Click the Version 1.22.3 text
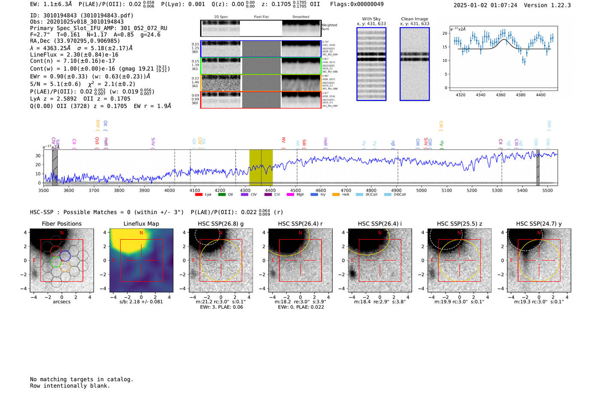601x409 pixels. click(x=547, y=5)
